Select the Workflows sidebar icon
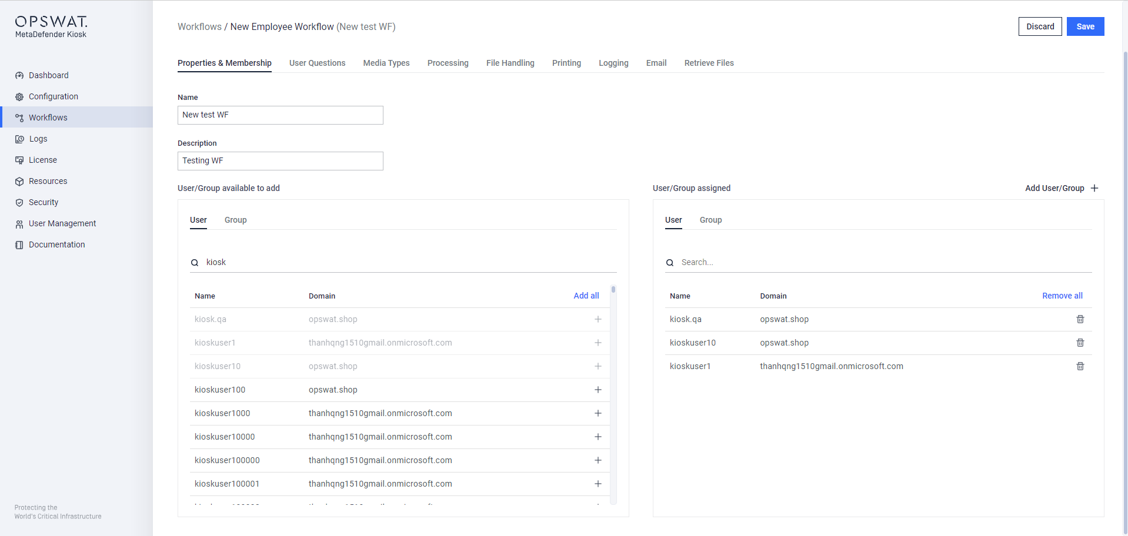This screenshot has height=536, width=1128. click(19, 118)
